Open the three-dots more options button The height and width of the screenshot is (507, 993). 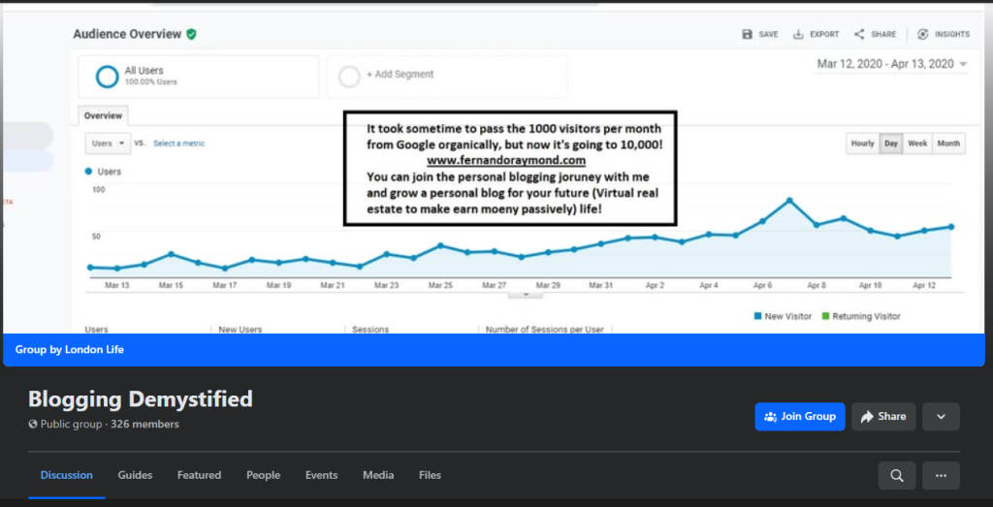pos(941,475)
